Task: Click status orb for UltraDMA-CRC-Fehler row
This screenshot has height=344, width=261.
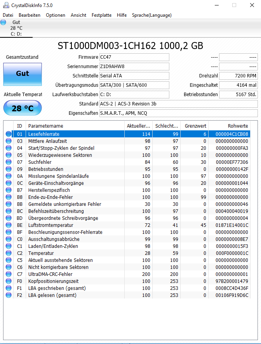Action: (x=9, y=274)
